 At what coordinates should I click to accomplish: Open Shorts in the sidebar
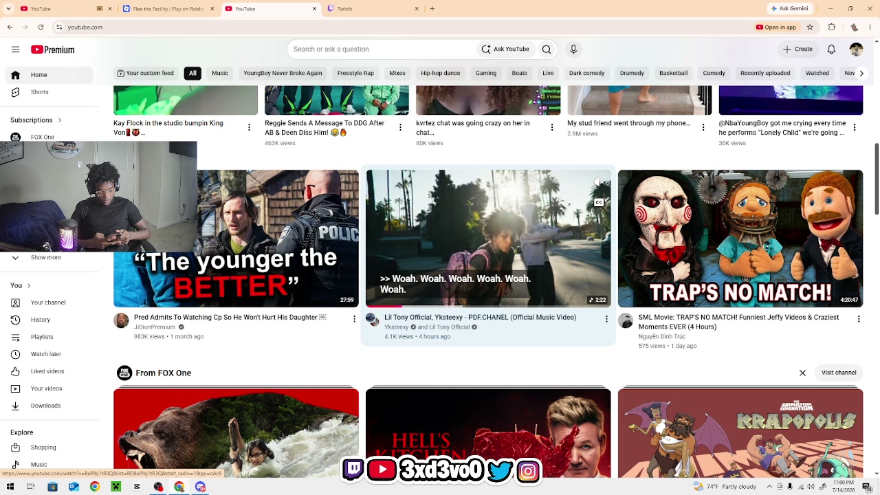click(49, 92)
